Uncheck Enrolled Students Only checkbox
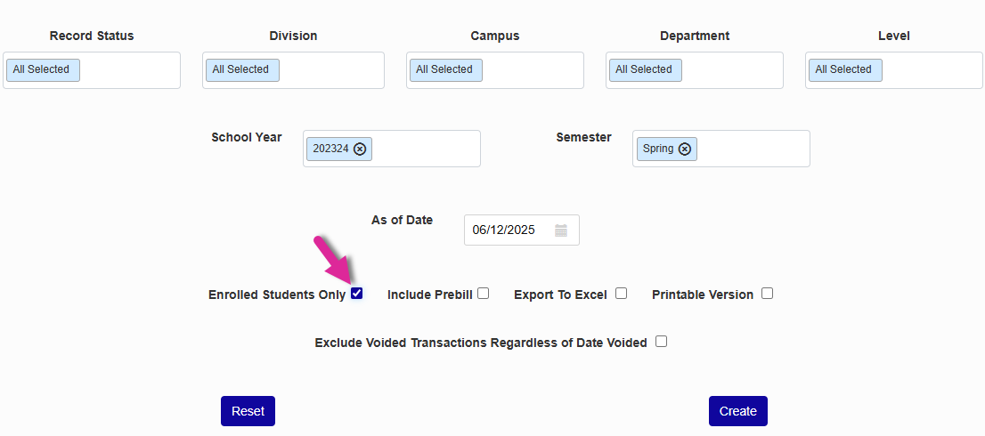Image resolution: width=985 pixels, height=436 pixels. click(x=357, y=294)
